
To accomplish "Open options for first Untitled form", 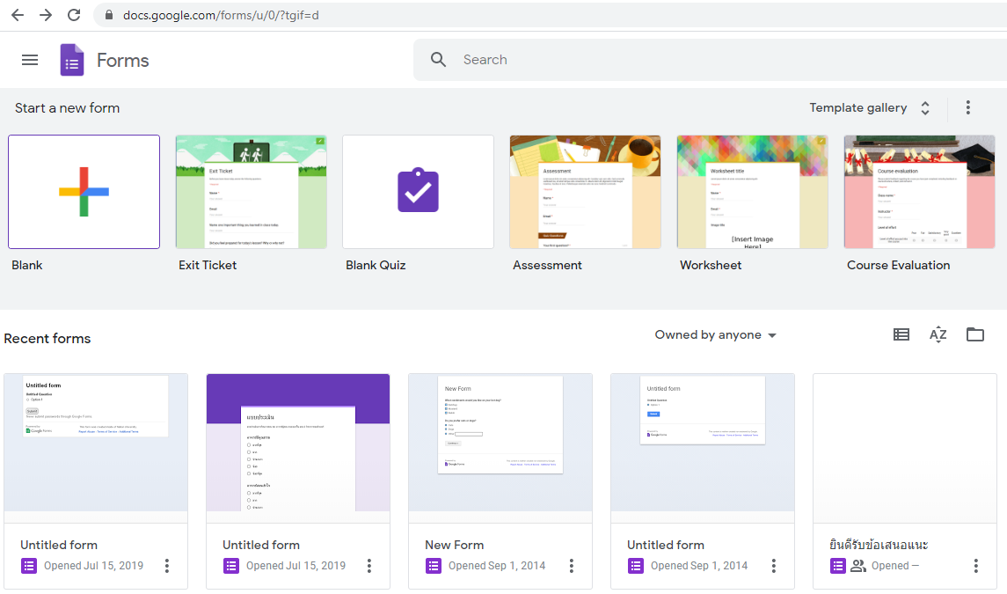I will [167, 566].
